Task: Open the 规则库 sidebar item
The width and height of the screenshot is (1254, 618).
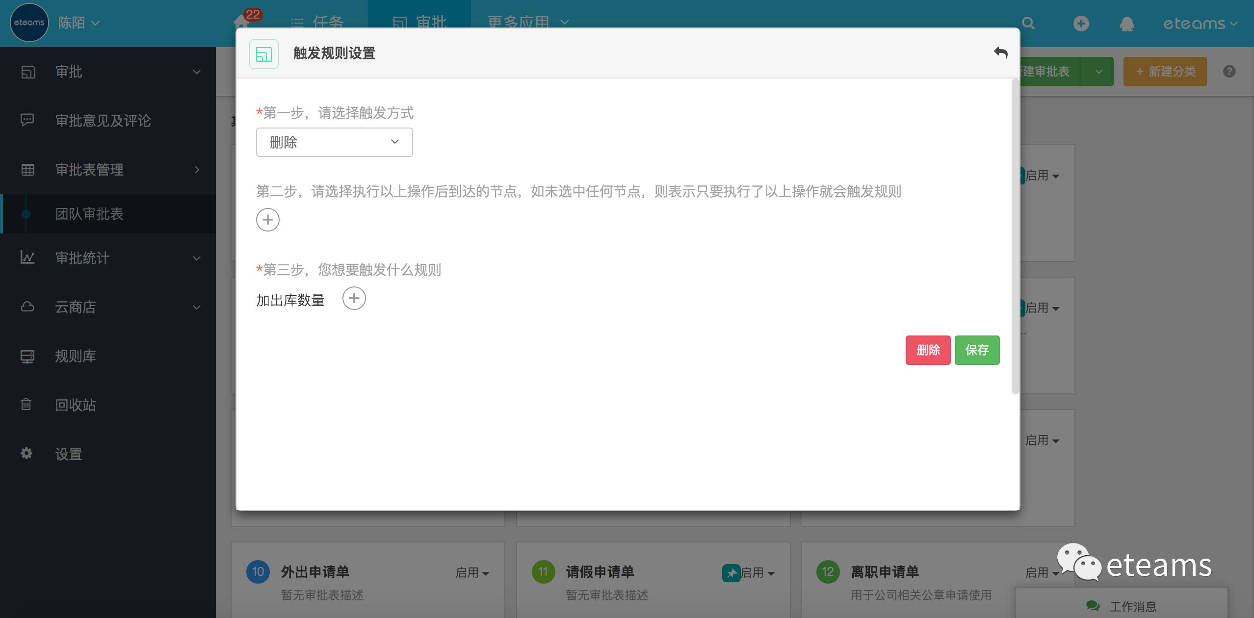Action: (x=76, y=356)
